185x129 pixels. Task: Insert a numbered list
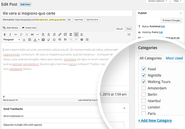click(27, 34)
